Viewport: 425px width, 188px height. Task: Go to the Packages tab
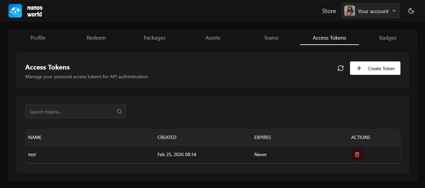tap(154, 38)
